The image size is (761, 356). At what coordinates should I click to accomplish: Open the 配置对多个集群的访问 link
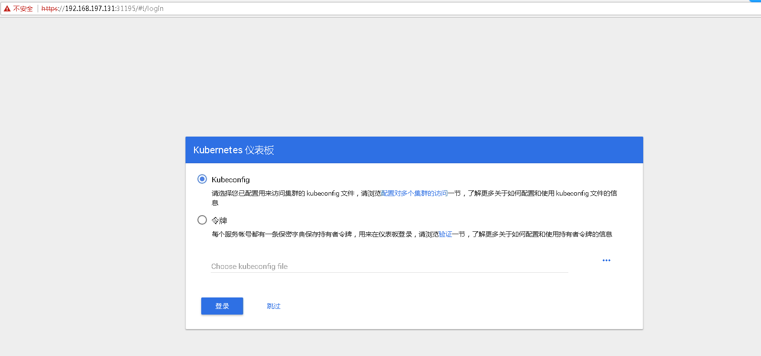tap(414, 193)
